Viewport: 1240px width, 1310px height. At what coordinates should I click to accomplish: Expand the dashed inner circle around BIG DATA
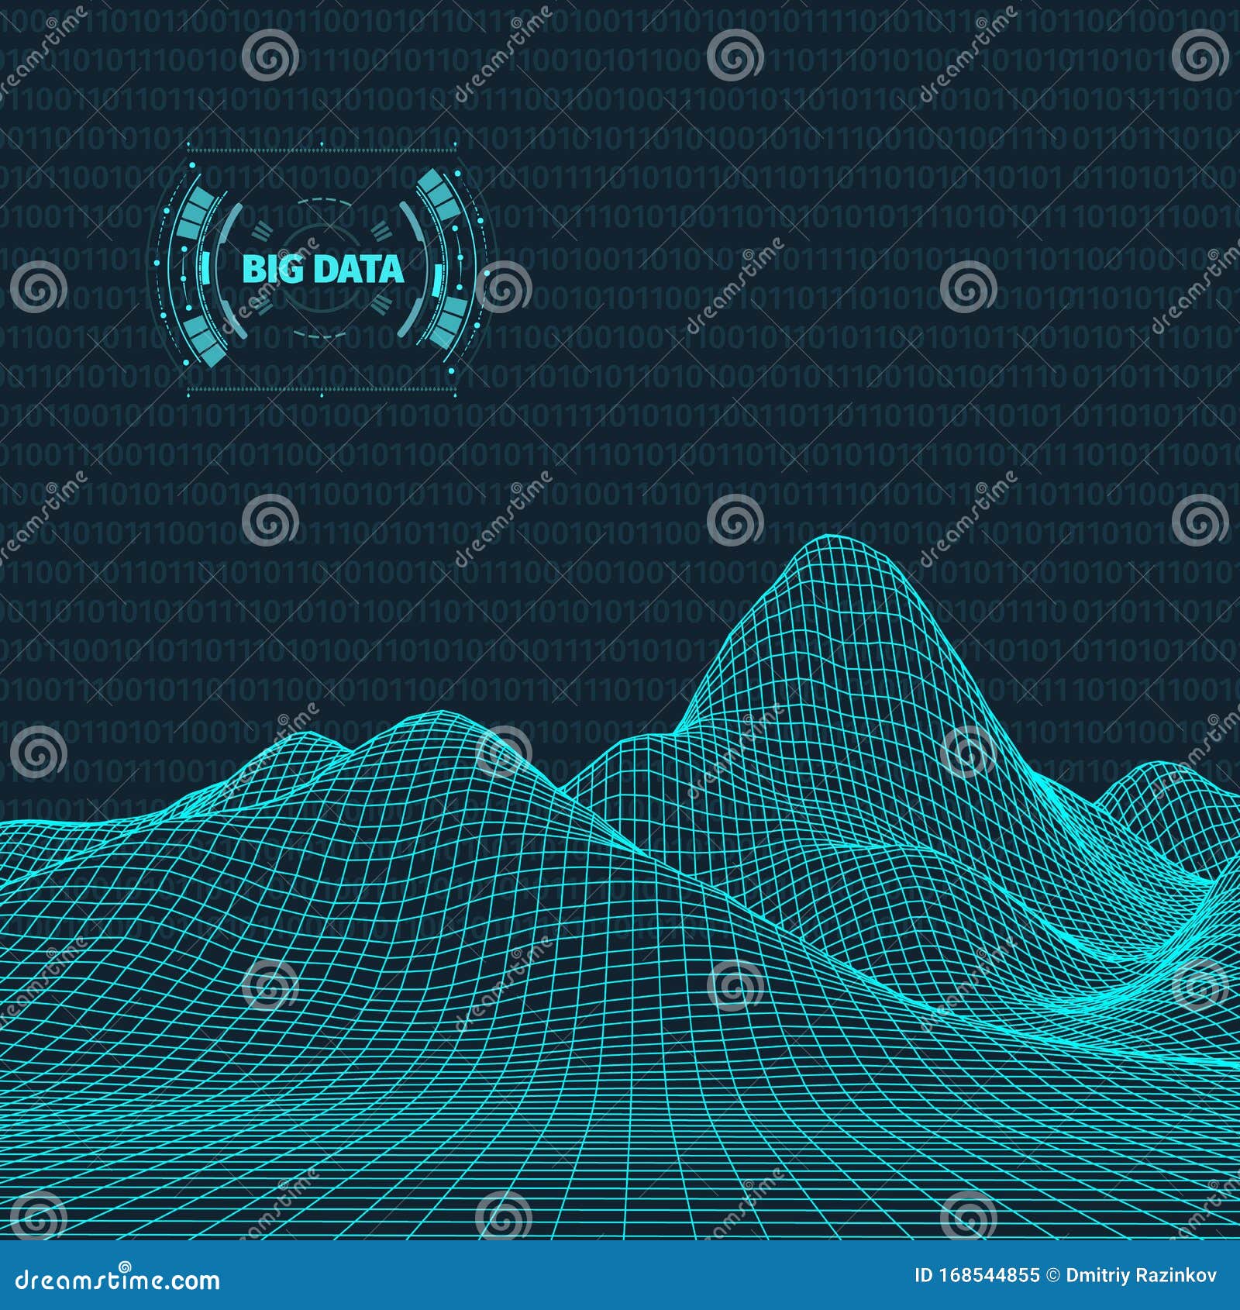click(x=321, y=200)
